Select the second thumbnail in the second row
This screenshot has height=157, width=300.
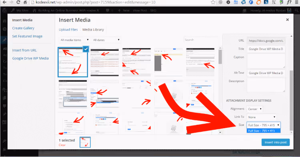(x=105, y=94)
